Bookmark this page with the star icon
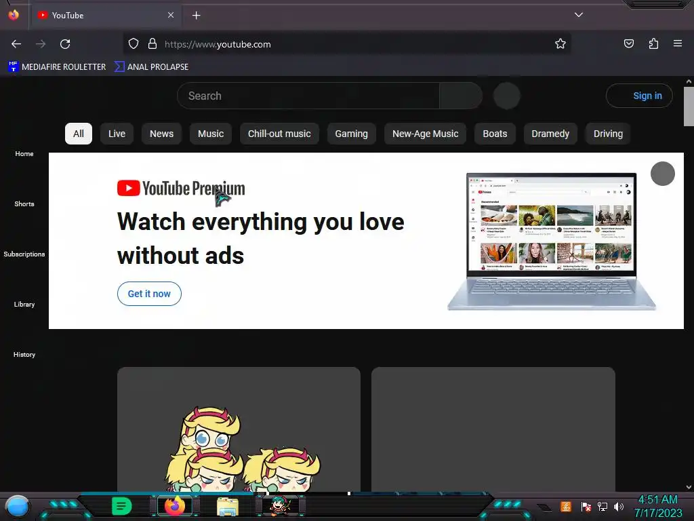The height and width of the screenshot is (521, 694). click(x=560, y=44)
